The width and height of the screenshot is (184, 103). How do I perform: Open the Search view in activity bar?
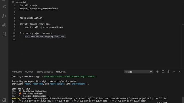tap(4, 7)
